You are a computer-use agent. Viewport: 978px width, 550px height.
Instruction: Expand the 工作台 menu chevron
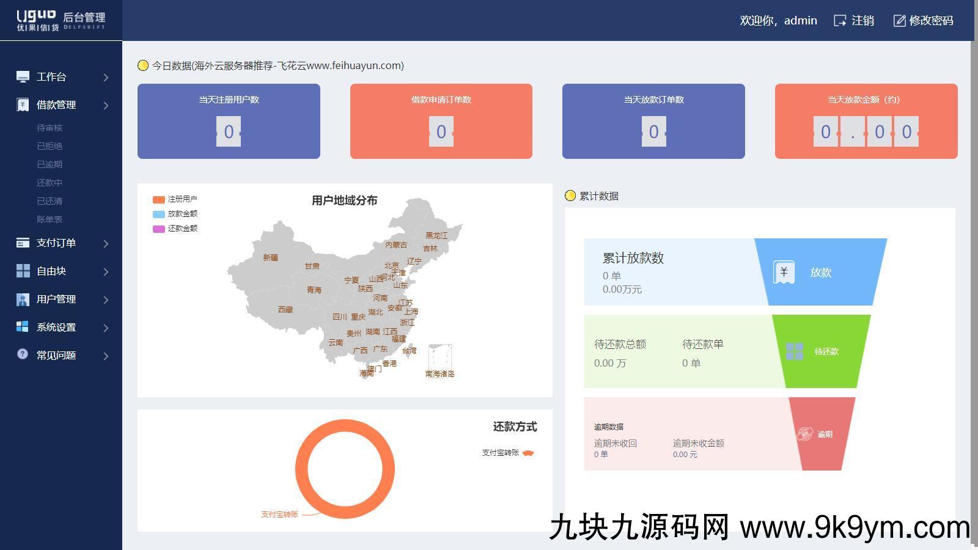click(x=106, y=77)
